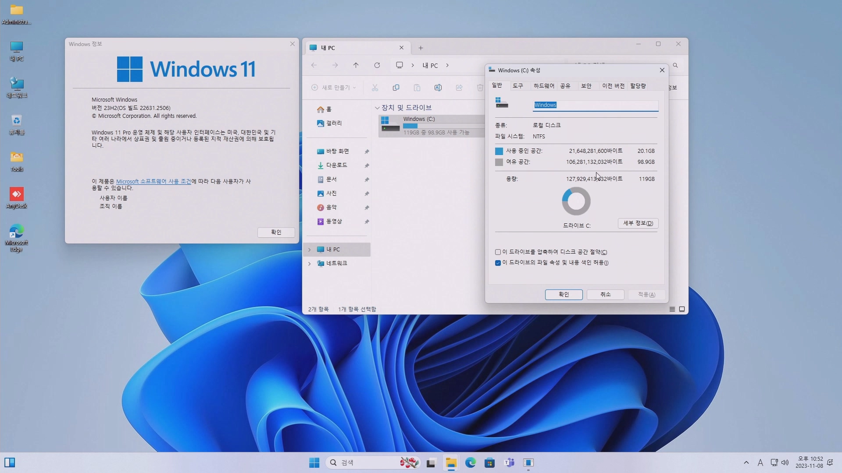Click the search magnifier icon in Explorer
This screenshot has height=473, width=842.
coord(675,65)
